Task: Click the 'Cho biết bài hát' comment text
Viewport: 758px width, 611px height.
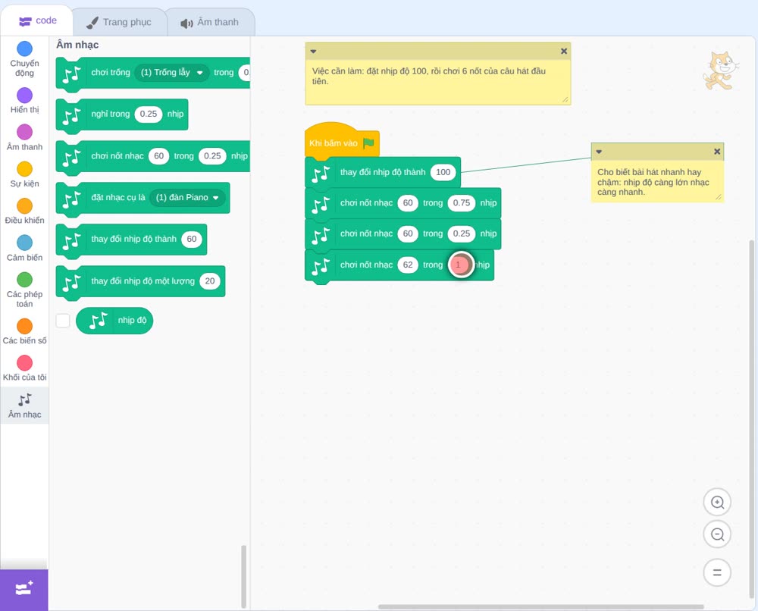Action: click(x=653, y=182)
